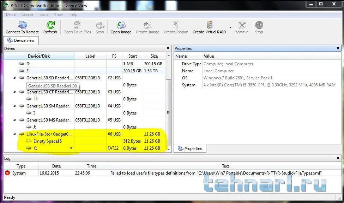Click the Open Drive Files icon
The width and height of the screenshot is (344, 203).
77,25
